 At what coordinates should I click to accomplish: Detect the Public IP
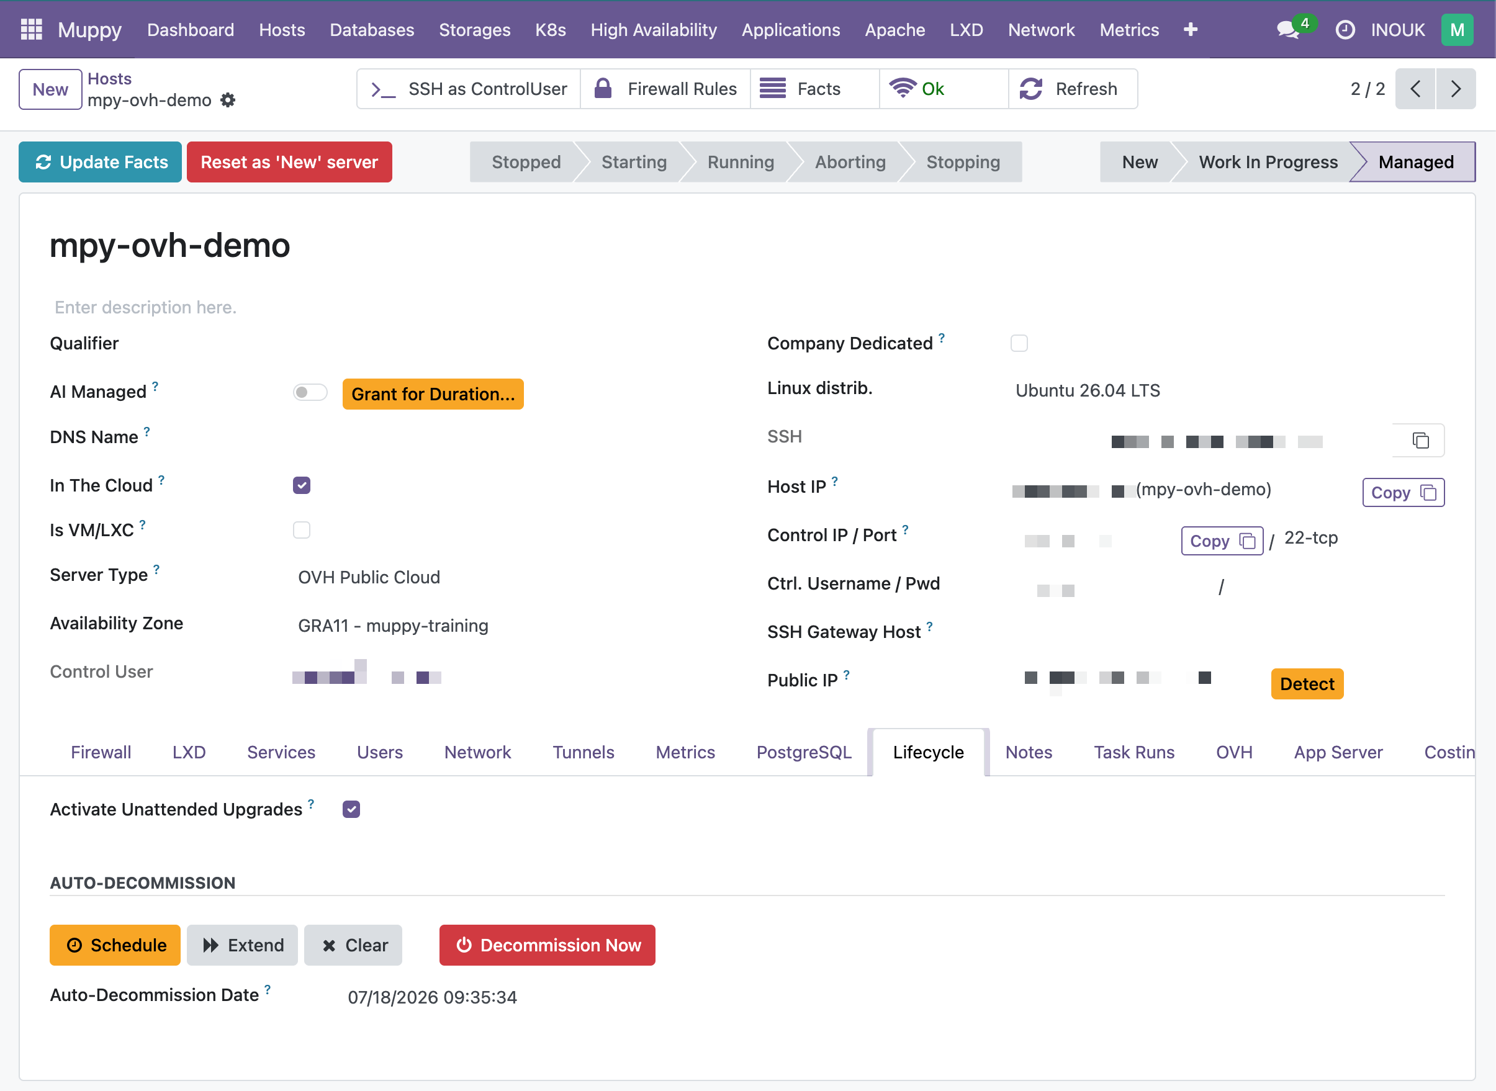pyautogui.click(x=1307, y=683)
